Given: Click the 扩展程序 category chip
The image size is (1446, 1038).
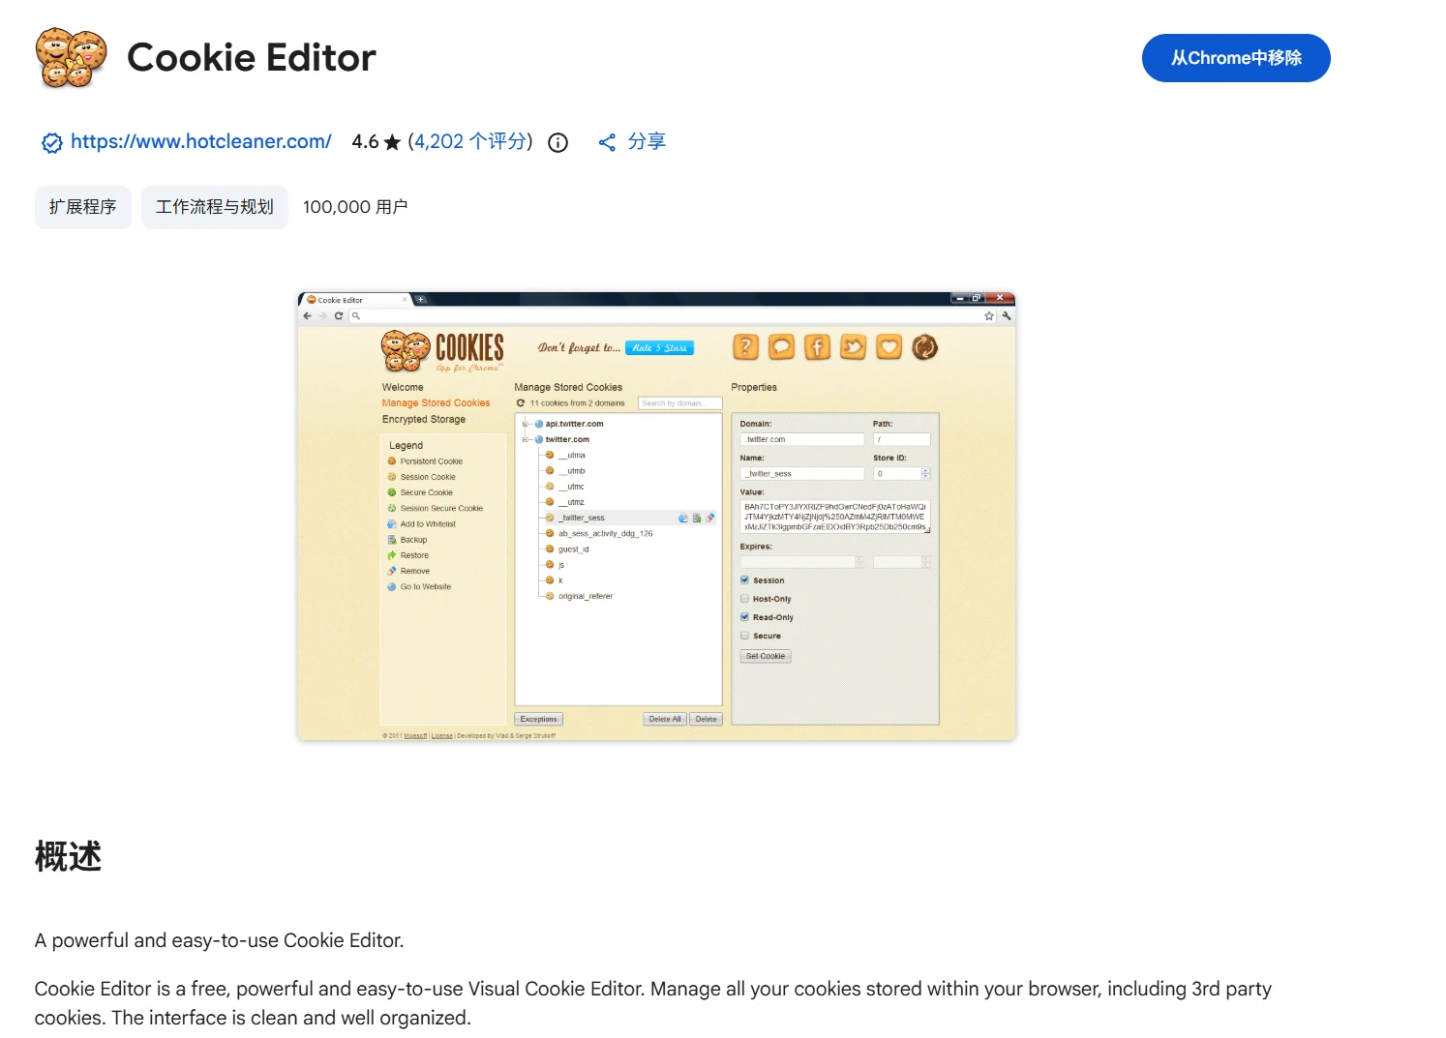Looking at the screenshot, I should (x=83, y=207).
